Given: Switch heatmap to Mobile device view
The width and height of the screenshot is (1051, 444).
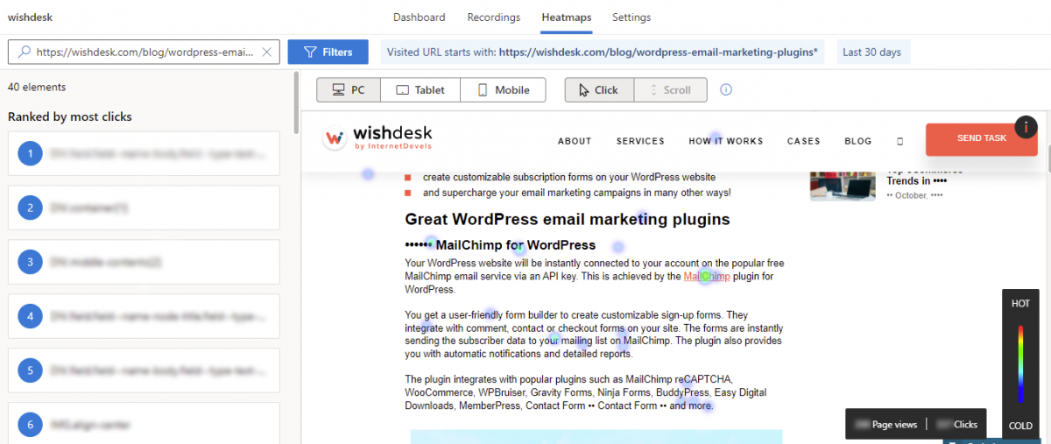Looking at the screenshot, I should 503,90.
